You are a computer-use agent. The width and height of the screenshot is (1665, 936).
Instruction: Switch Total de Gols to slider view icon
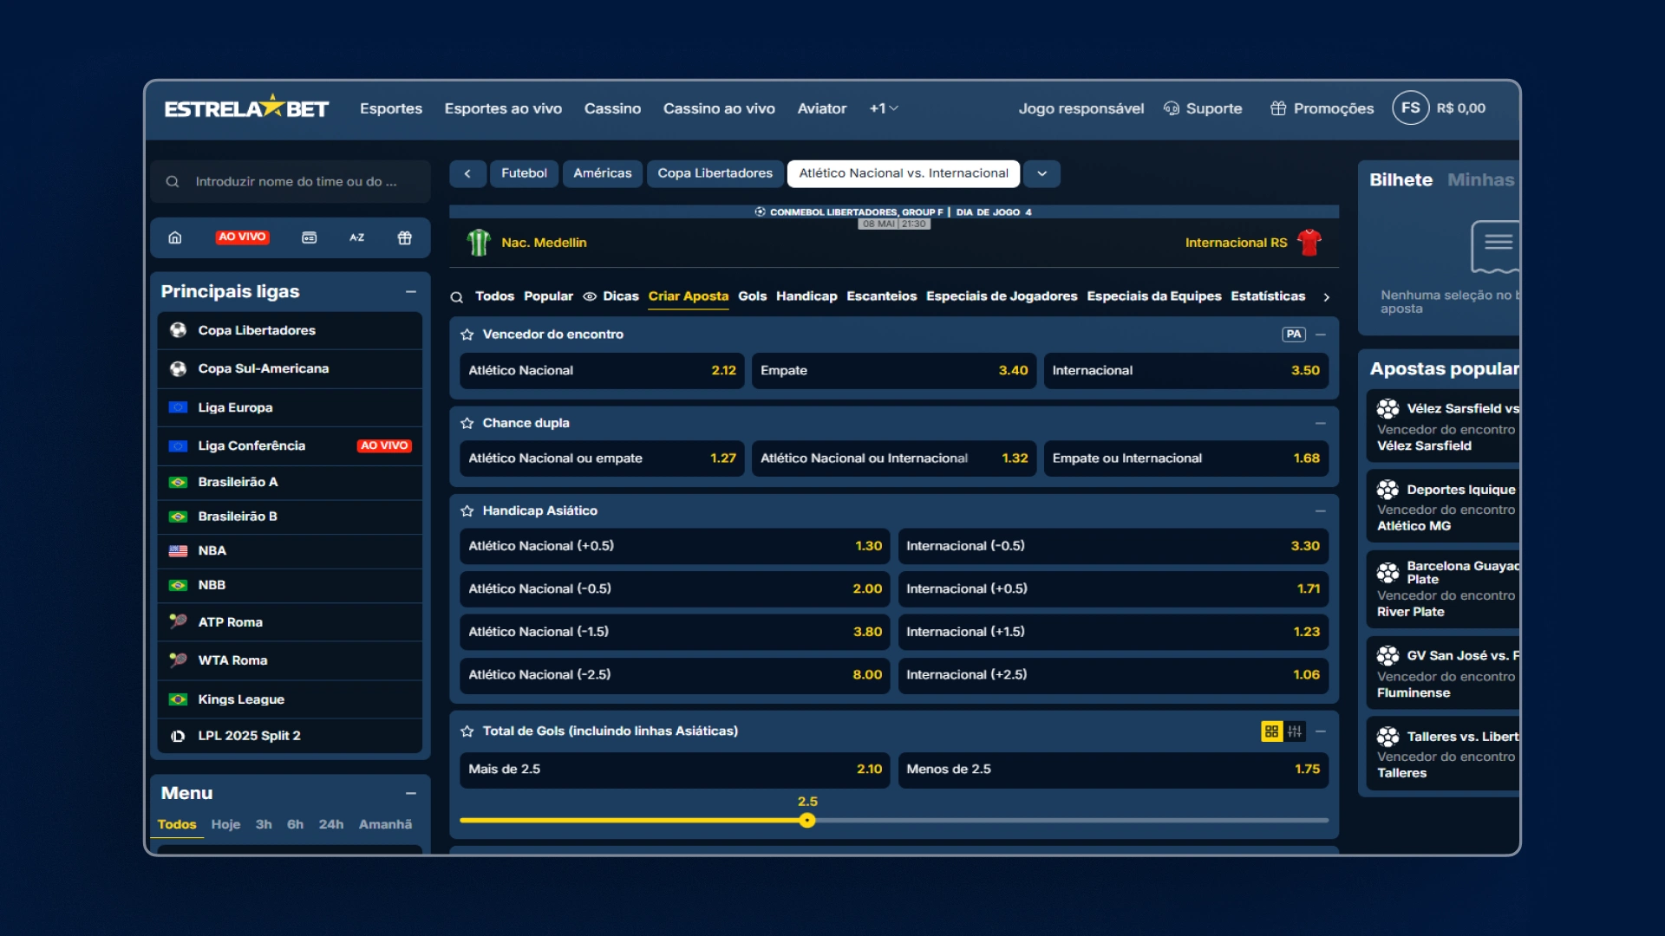coord(1295,731)
